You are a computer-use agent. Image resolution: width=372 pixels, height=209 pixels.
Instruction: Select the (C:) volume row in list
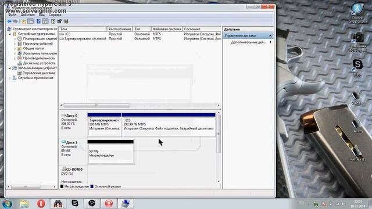point(140,34)
